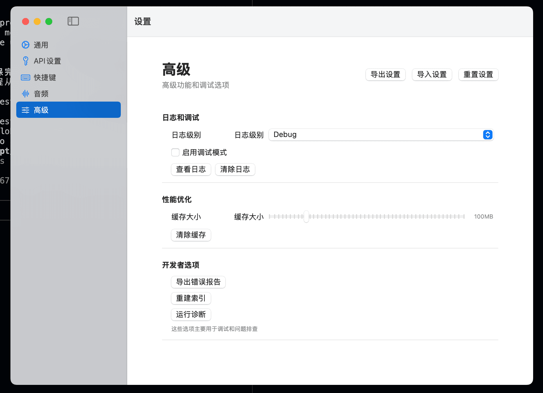This screenshot has width=543, height=393.
Task: Click 重建索引 button
Action: point(191,298)
